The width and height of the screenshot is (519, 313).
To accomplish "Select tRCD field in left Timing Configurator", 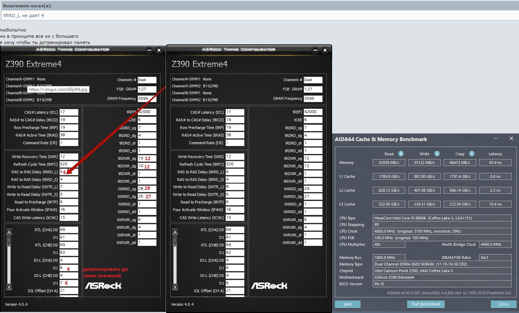I will pyautogui.click(x=69, y=120).
